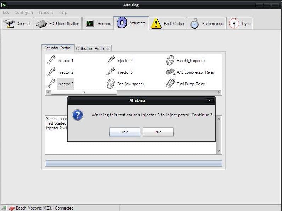Select the Fuel Pump Relay label
Screen dimensions: 282x211
(191, 84)
